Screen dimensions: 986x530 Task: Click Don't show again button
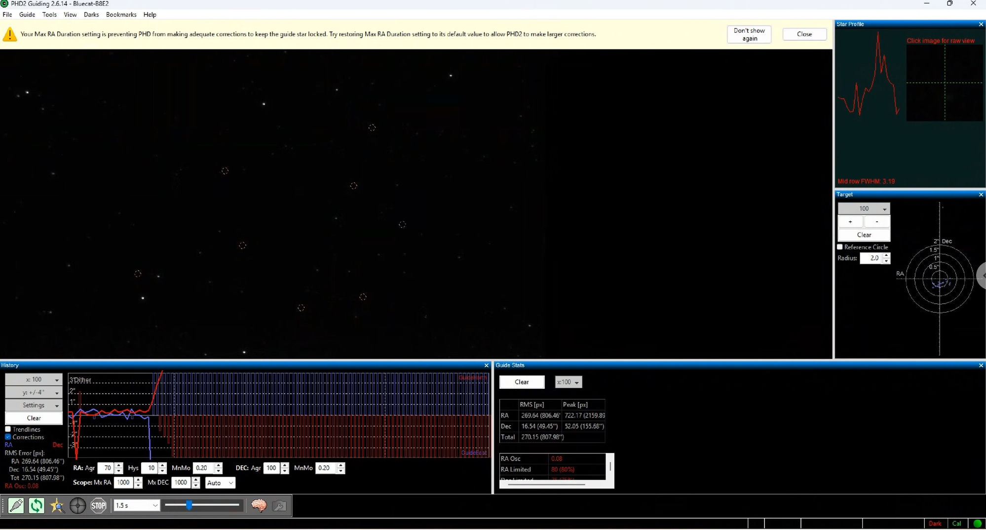[x=749, y=34]
